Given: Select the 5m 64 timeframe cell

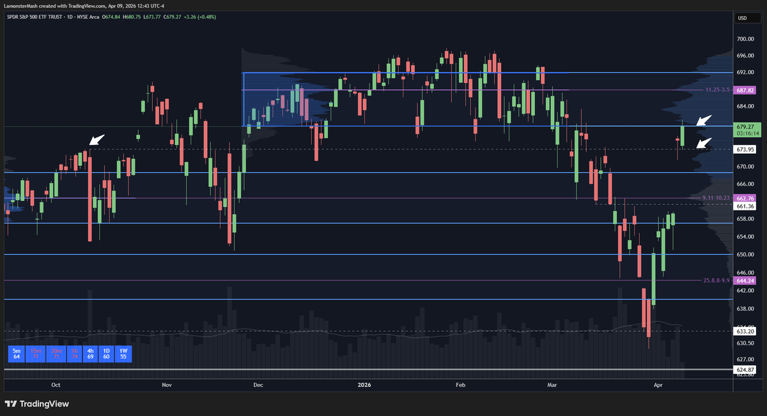Looking at the screenshot, I should [x=17, y=354].
